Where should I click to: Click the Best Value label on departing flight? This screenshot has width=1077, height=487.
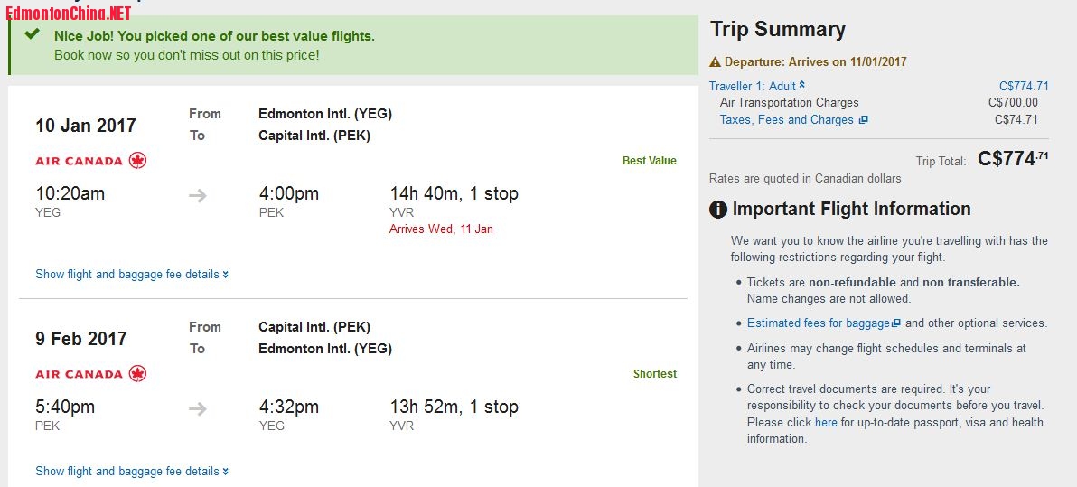[x=649, y=161]
